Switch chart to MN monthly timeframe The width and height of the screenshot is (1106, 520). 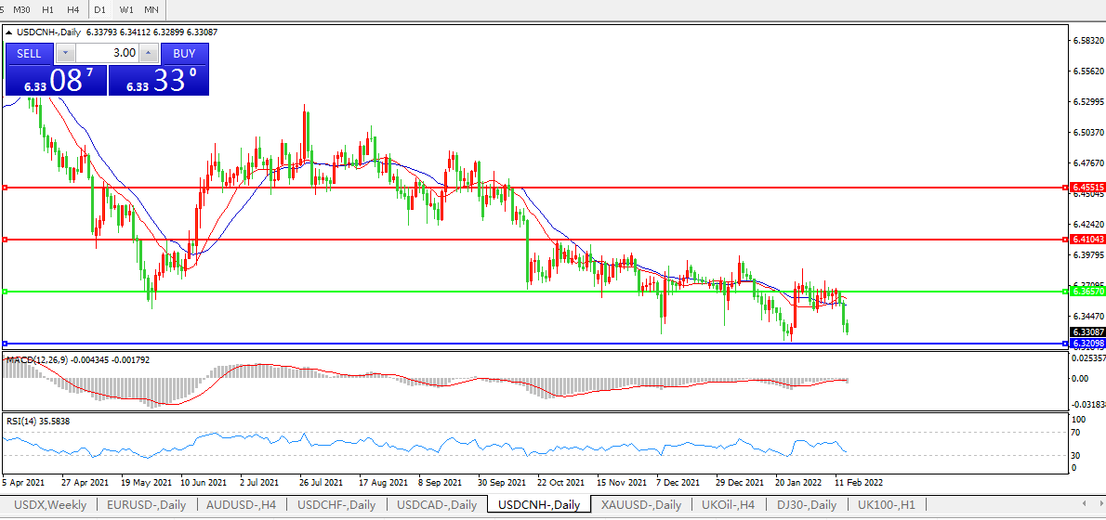pyautogui.click(x=151, y=9)
